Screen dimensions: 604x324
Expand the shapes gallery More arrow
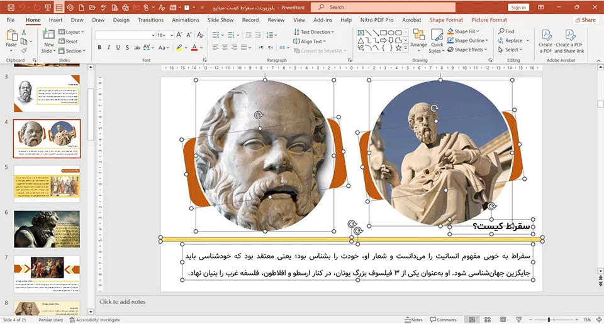pos(406,49)
